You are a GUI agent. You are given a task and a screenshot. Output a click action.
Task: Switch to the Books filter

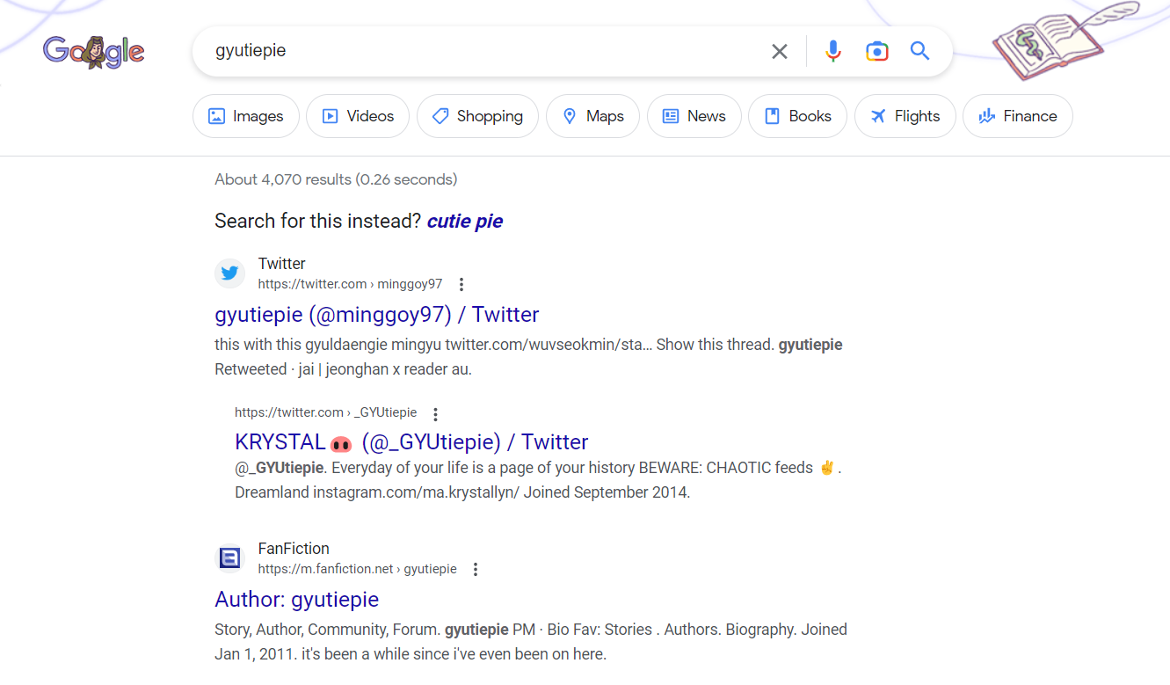[x=797, y=116]
